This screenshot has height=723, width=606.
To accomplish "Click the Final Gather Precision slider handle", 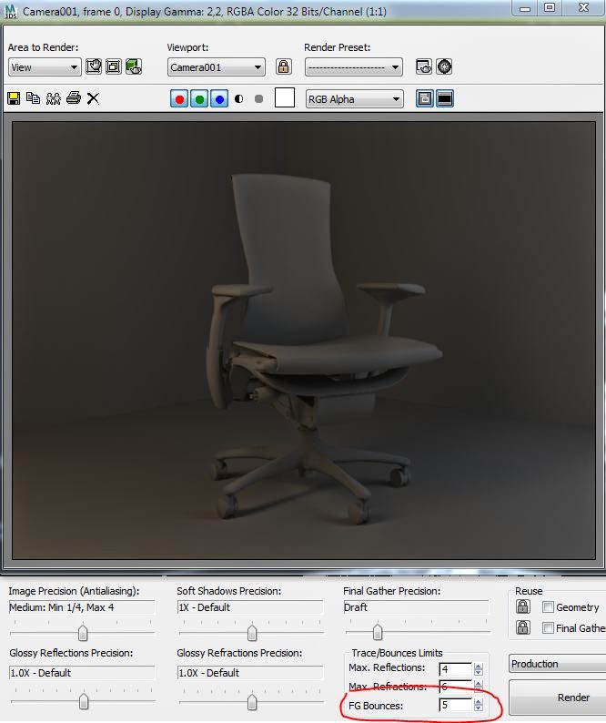I will click(x=378, y=632).
